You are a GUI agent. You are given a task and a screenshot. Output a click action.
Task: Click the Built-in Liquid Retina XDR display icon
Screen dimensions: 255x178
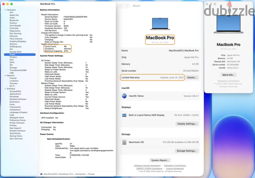click(x=124, y=115)
